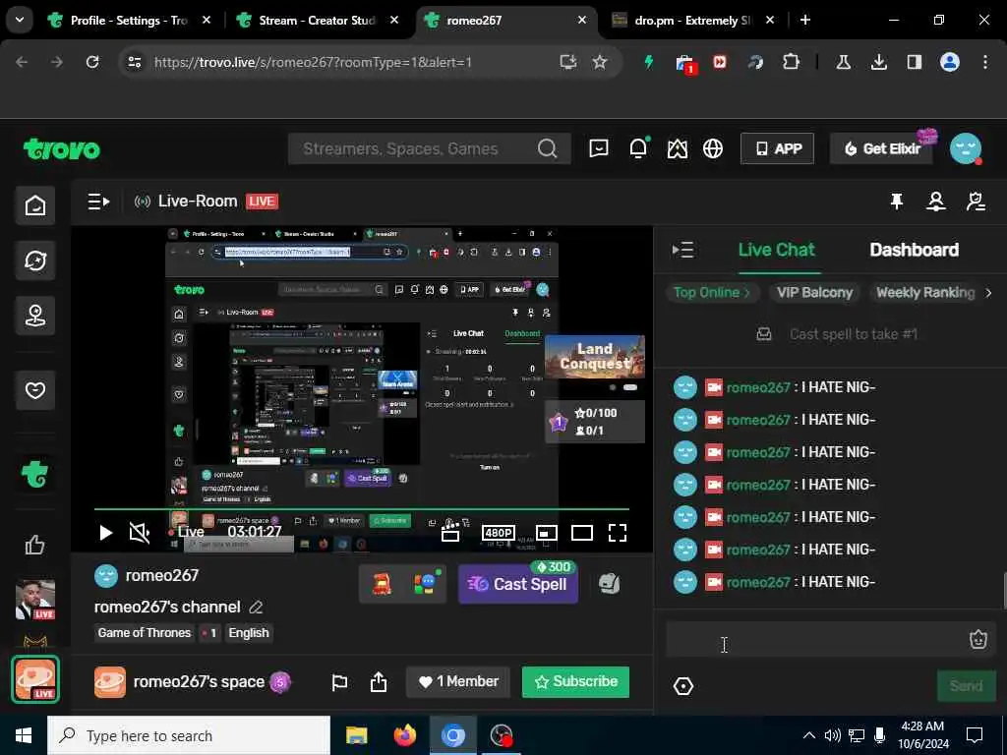Open the Trovo home sidebar icon
Screen dimensions: 1007x755
pos(35,205)
